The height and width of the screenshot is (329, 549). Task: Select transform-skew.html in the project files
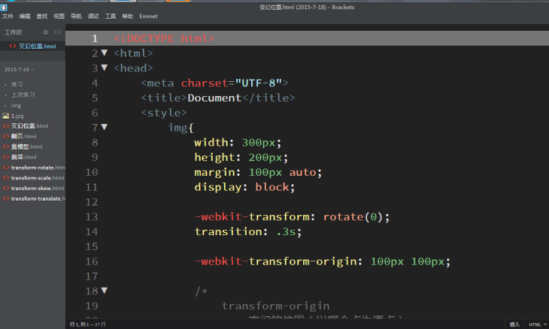tap(38, 188)
